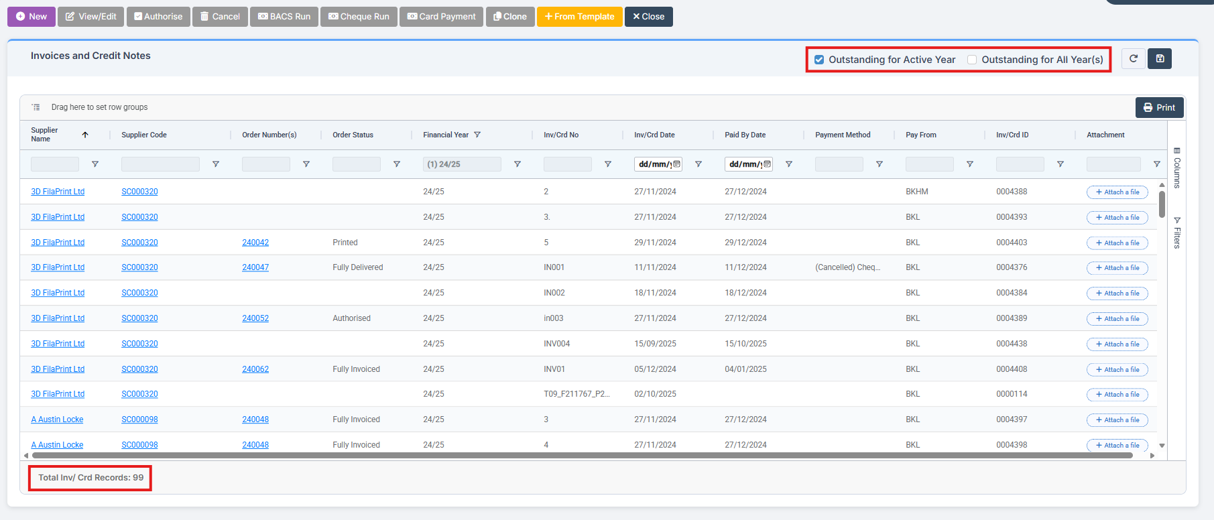Open calendar picker in Inv/Crd Date filter
Viewport: 1214px width, 520px height.
[x=676, y=164]
